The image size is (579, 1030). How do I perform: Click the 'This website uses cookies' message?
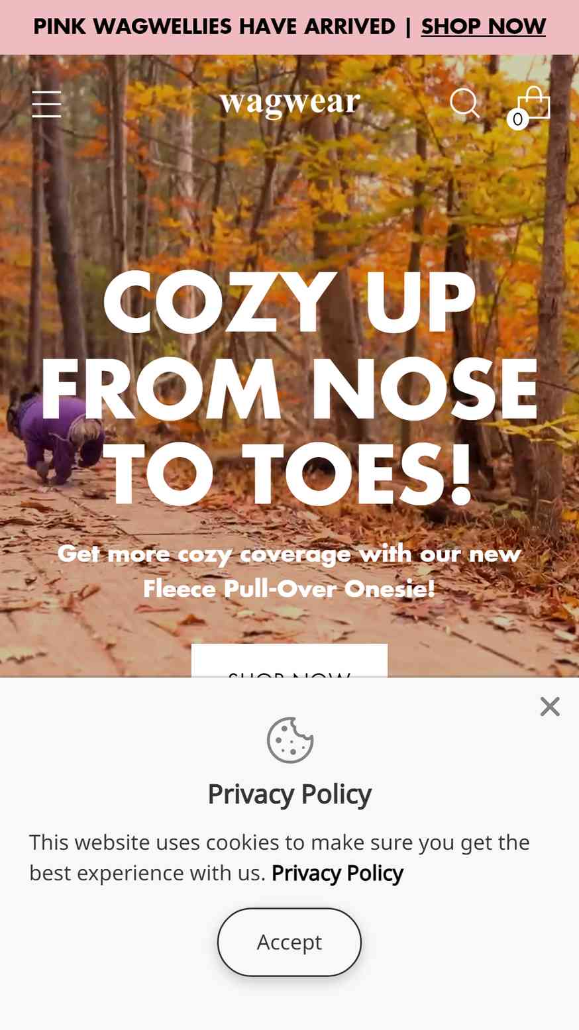[280, 858]
